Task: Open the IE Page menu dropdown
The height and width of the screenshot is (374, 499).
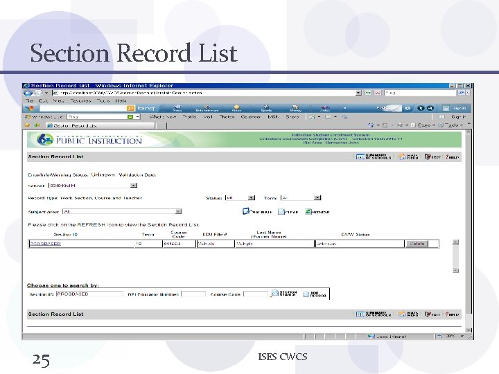Action: (424, 125)
